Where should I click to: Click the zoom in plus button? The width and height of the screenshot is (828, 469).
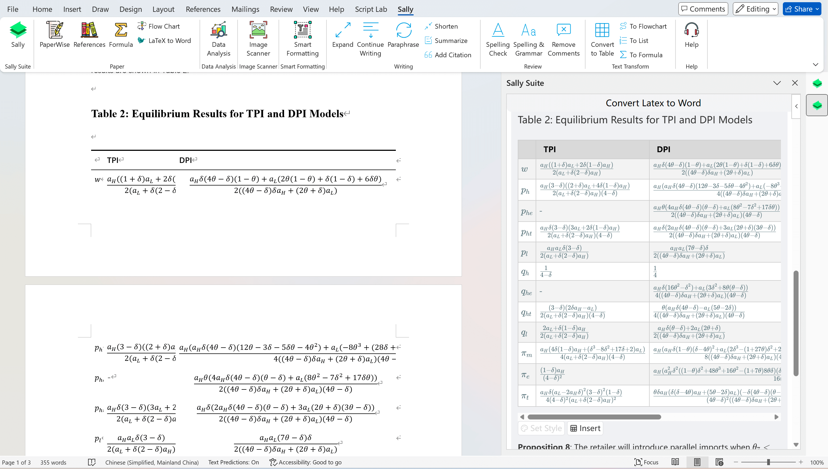click(x=801, y=462)
